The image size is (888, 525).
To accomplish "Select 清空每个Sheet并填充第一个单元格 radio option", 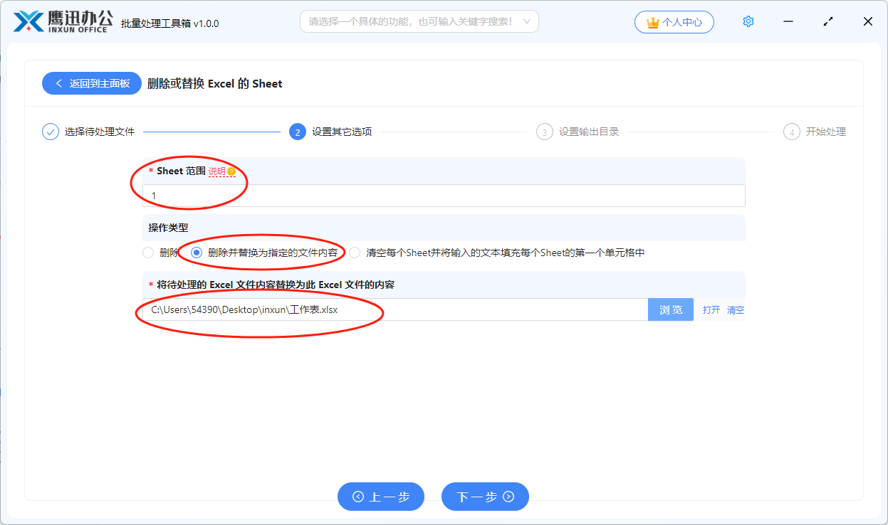I will [x=355, y=253].
